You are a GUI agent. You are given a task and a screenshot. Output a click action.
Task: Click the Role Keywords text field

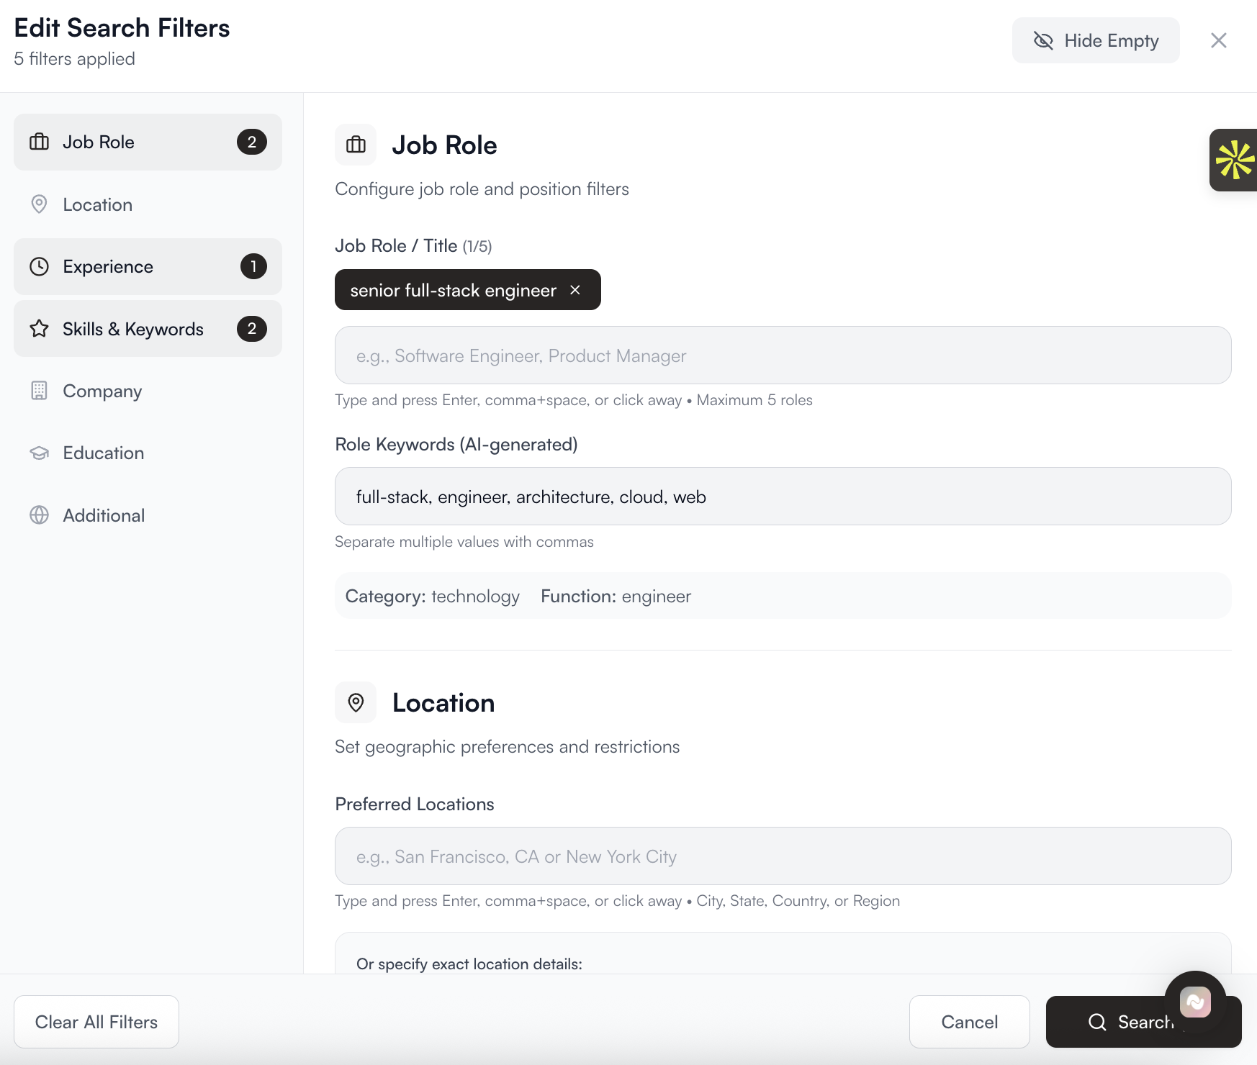783,497
